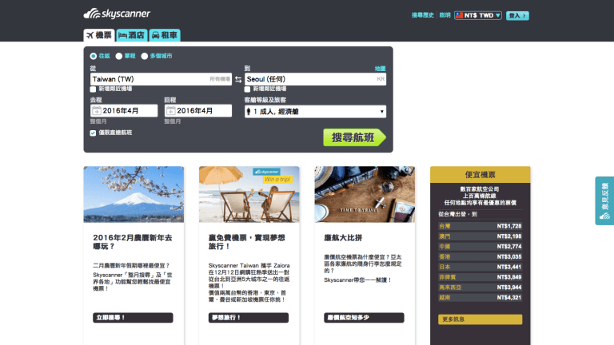Select 越南 NT$4,321 fare row
The height and width of the screenshot is (345, 614).
coord(480,297)
